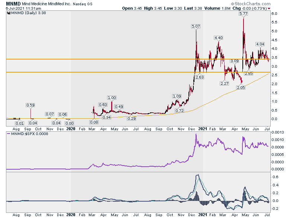
Task: Click the 'Volume 1.8M' value
Action: 217,8
